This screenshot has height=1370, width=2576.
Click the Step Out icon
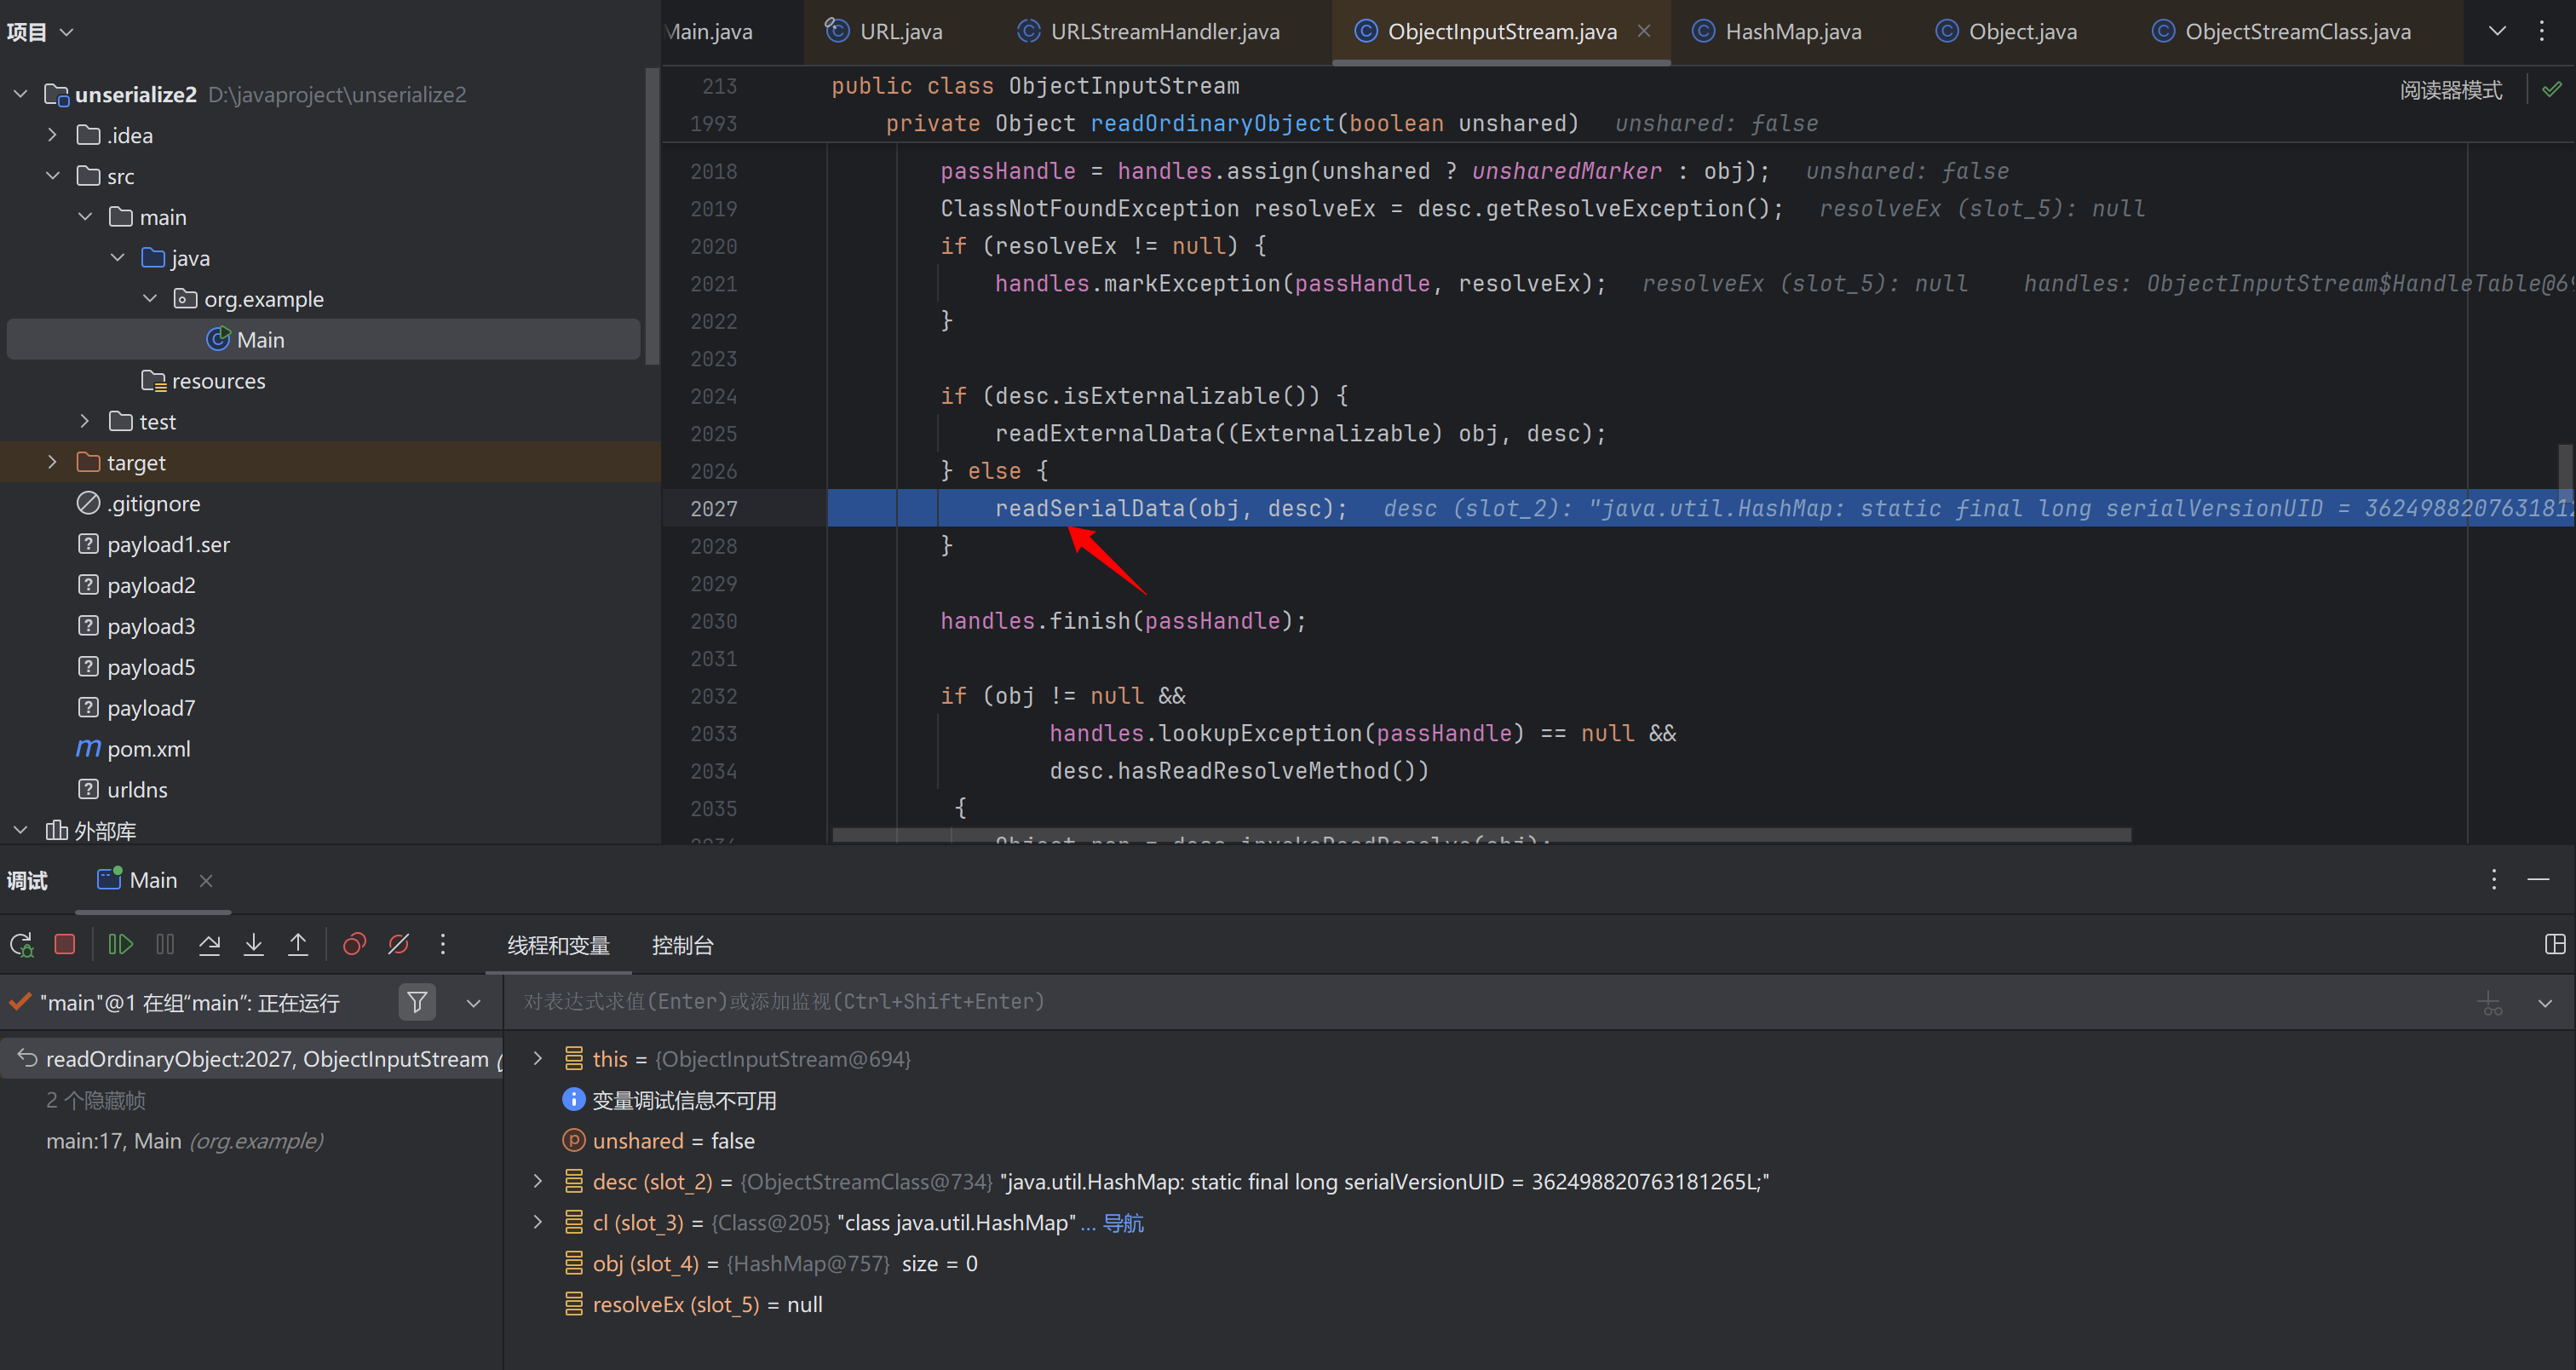pyautogui.click(x=298, y=944)
